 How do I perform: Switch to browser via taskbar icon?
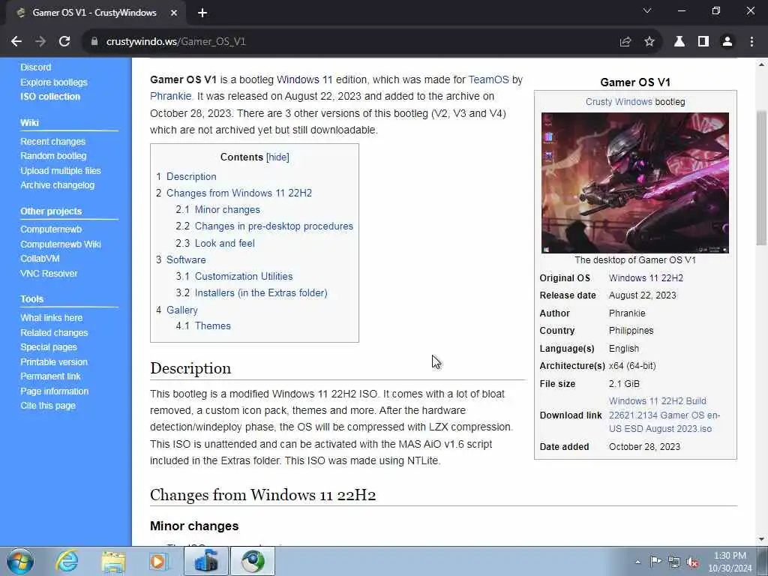(x=253, y=561)
